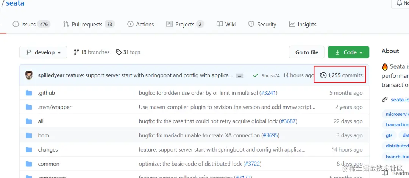This screenshot has height=178, width=409.
Task: Open pull request #3687 link
Action: 288,121
